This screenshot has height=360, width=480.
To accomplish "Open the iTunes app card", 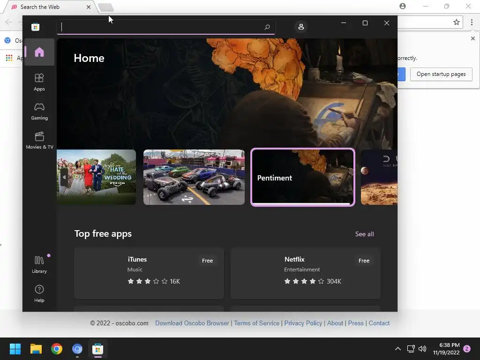I will [x=149, y=273].
